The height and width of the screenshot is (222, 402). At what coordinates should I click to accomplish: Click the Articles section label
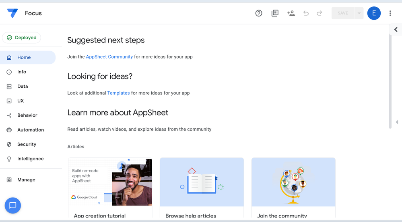click(x=76, y=147)
